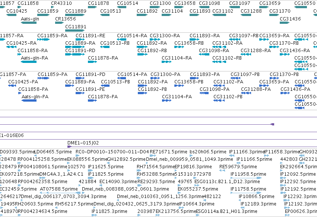Select the CG31098-PA protein feature

[x=204, y=93]
